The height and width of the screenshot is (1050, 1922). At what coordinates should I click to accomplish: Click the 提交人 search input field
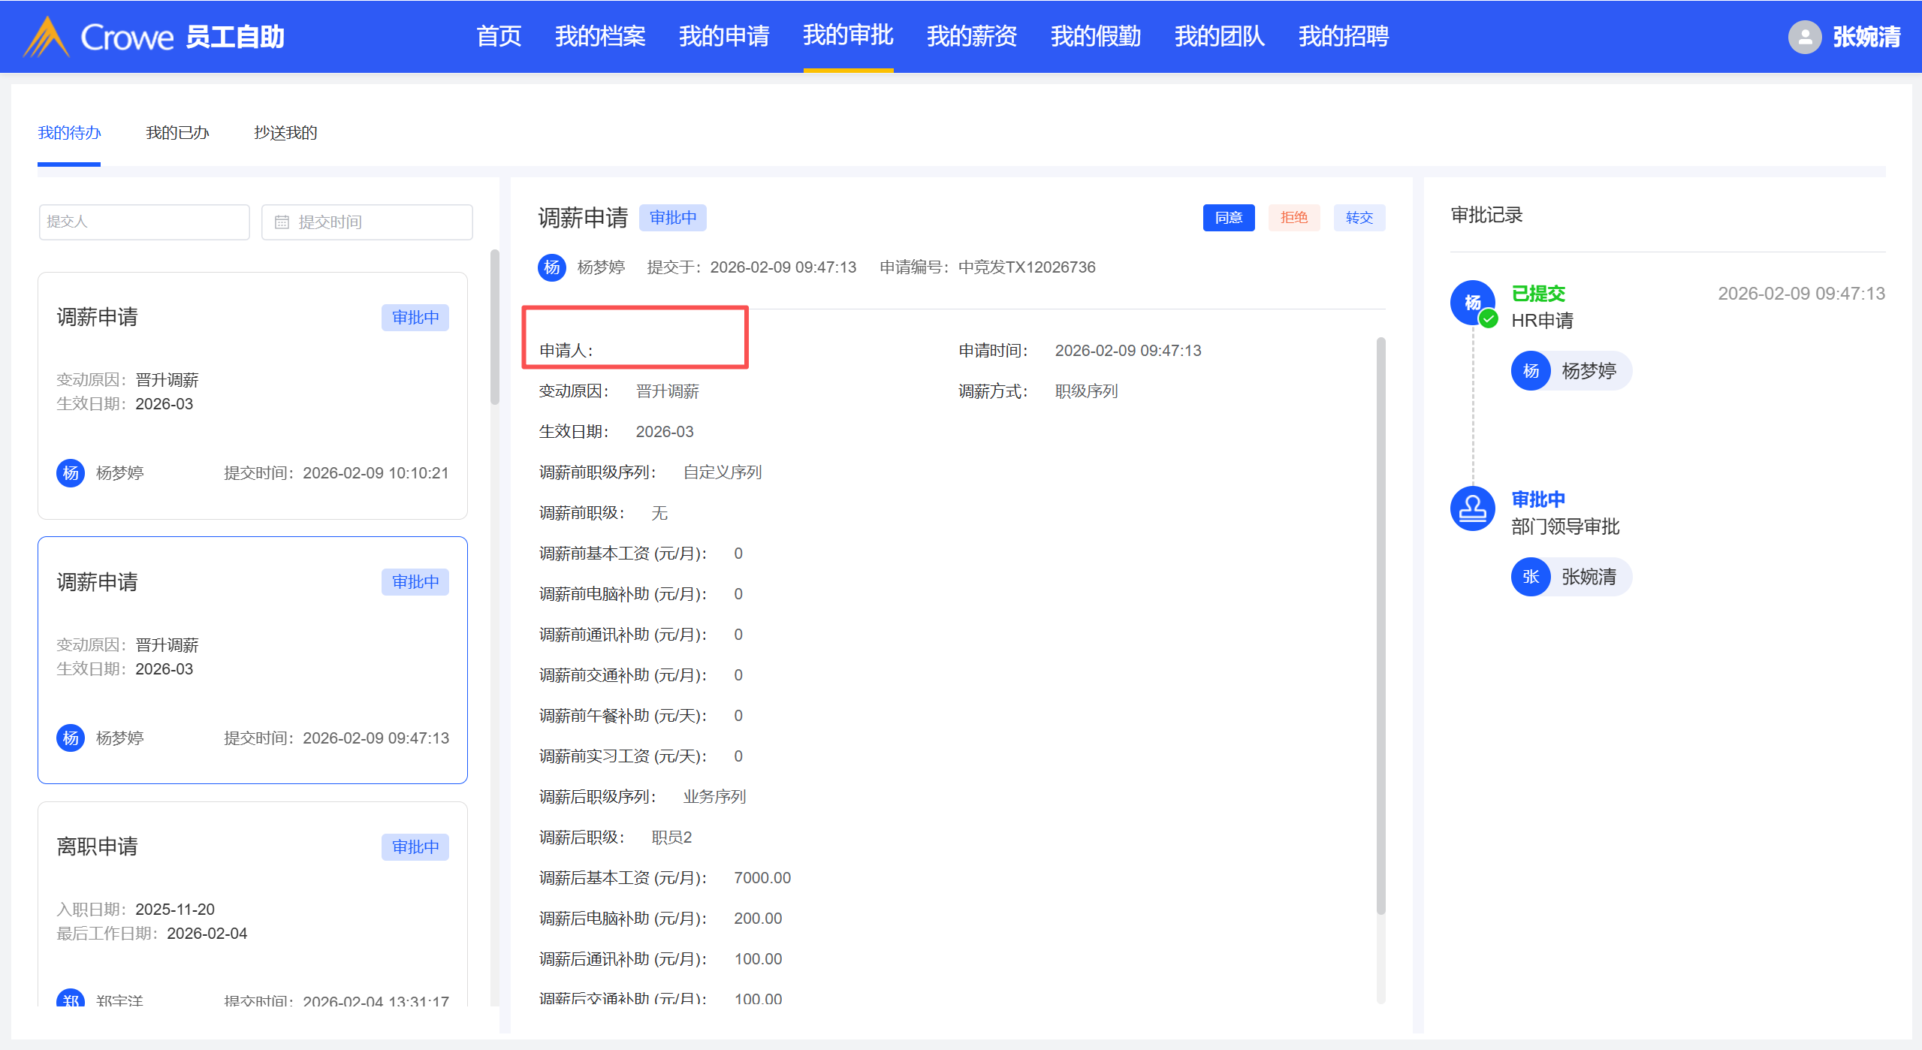(x=144, y=222)
